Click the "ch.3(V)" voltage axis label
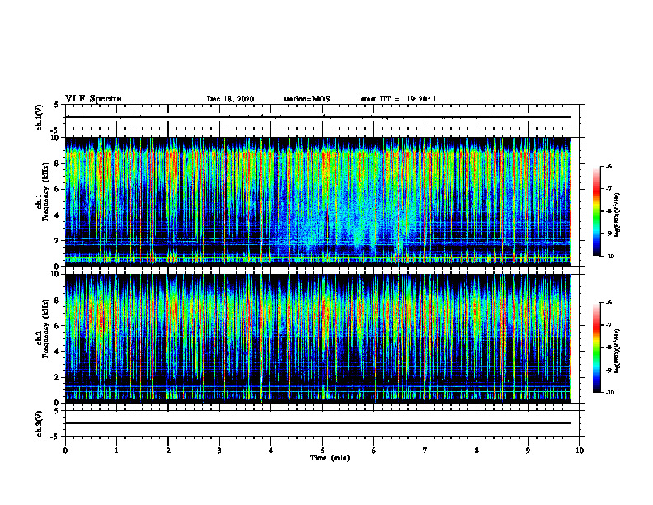This screenshot has width=653, height=505. [x=39, y=423]
